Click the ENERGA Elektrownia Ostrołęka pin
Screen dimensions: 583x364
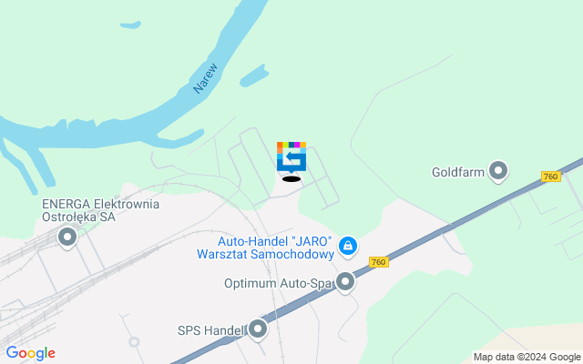(x=67, y=237)
